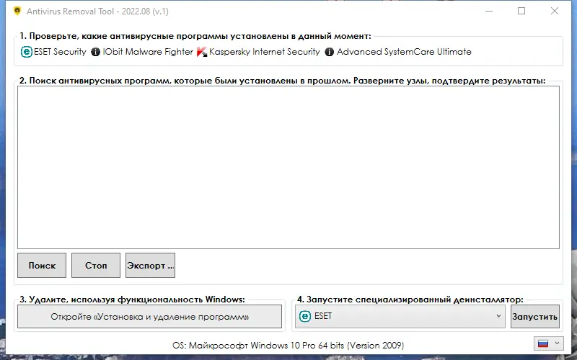Click the info icon beside IObit Malware Fighter

[x=95, y=52]
